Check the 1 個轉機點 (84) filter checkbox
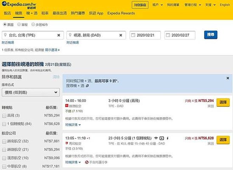The image size is (233, 170). pyautogui.click(x=4, y=124)
